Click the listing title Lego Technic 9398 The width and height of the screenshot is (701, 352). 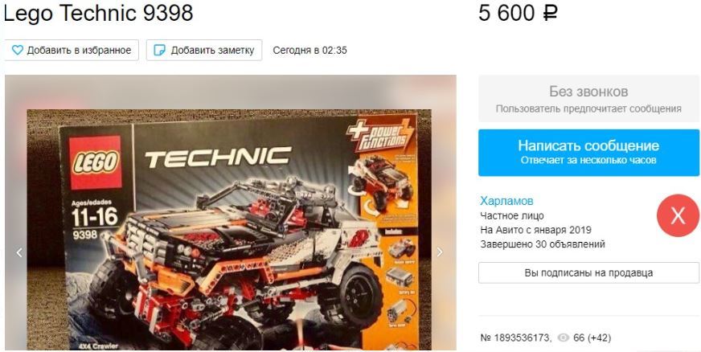coord(98,13)
